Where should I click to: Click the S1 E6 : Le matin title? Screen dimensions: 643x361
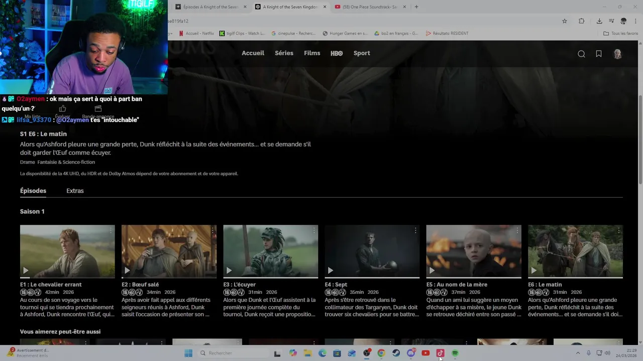pos(43,134)
